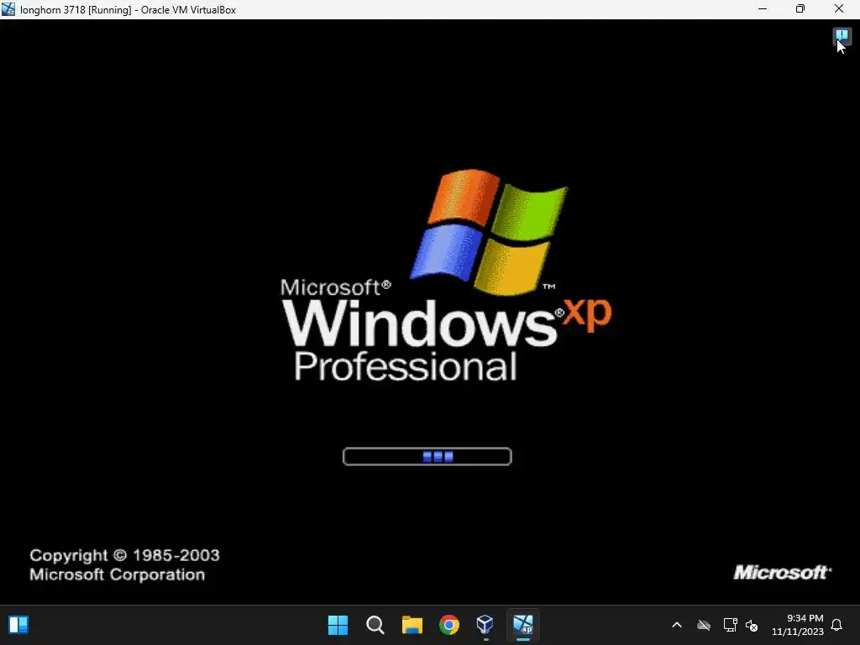Open the clock showing 9:34 PM
The image size is (860, 645).
click(798, 625)
